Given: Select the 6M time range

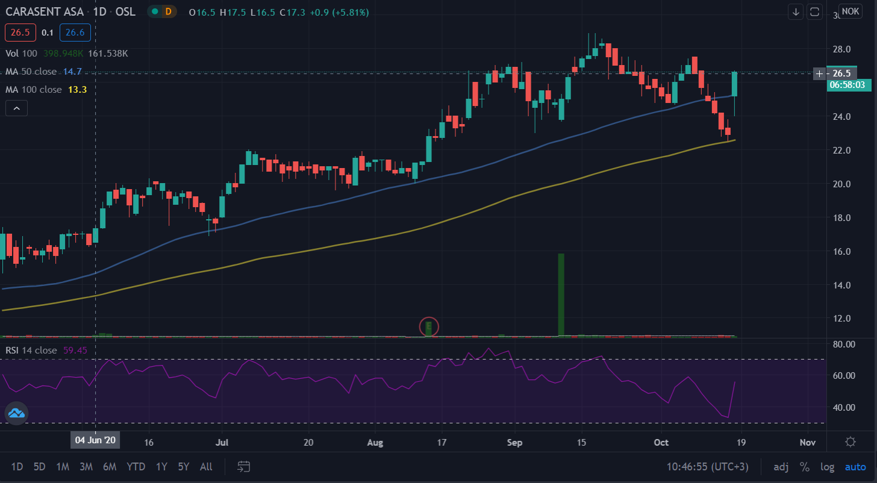Looking at the screenshot, I should [x=110, y=467].
